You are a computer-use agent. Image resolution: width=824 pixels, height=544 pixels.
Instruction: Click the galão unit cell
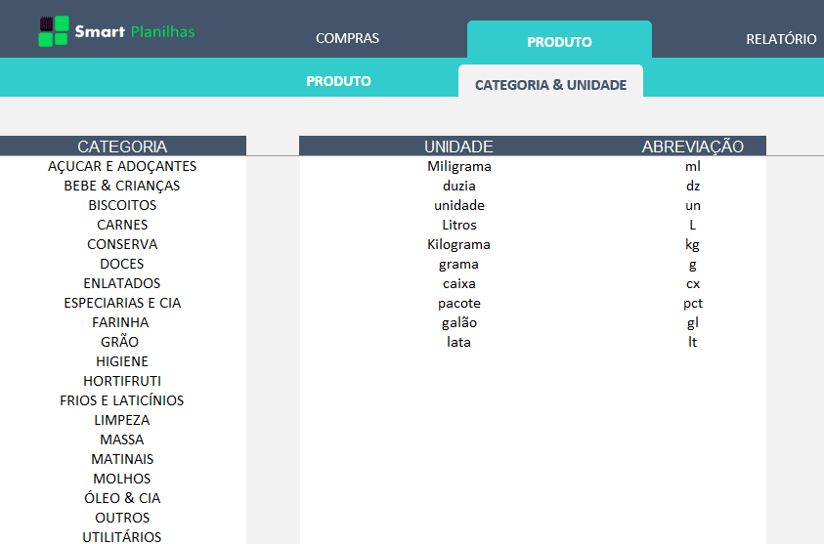458,322
